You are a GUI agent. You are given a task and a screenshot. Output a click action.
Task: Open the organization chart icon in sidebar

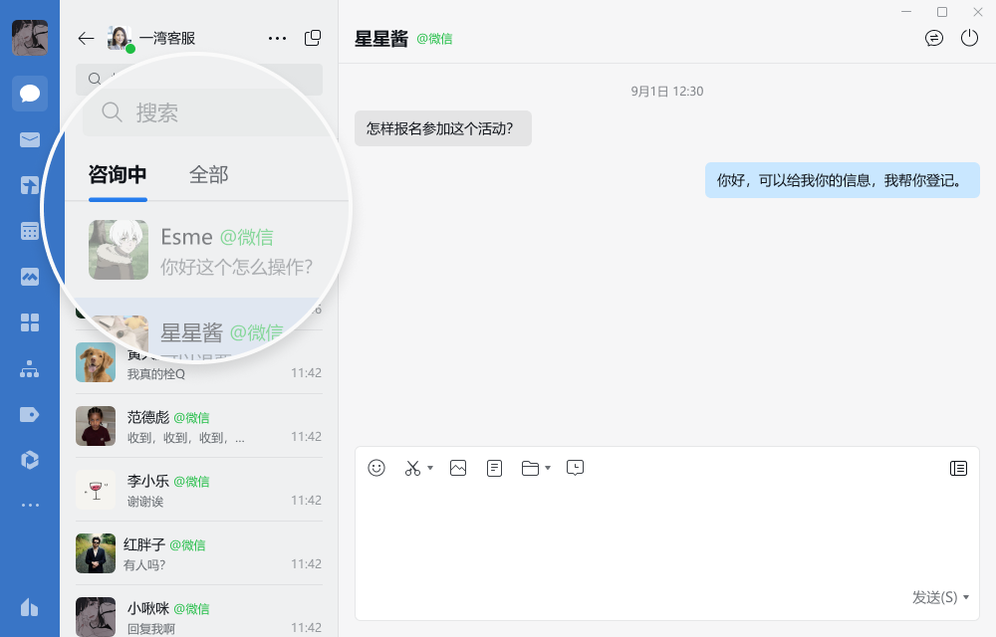30,368
